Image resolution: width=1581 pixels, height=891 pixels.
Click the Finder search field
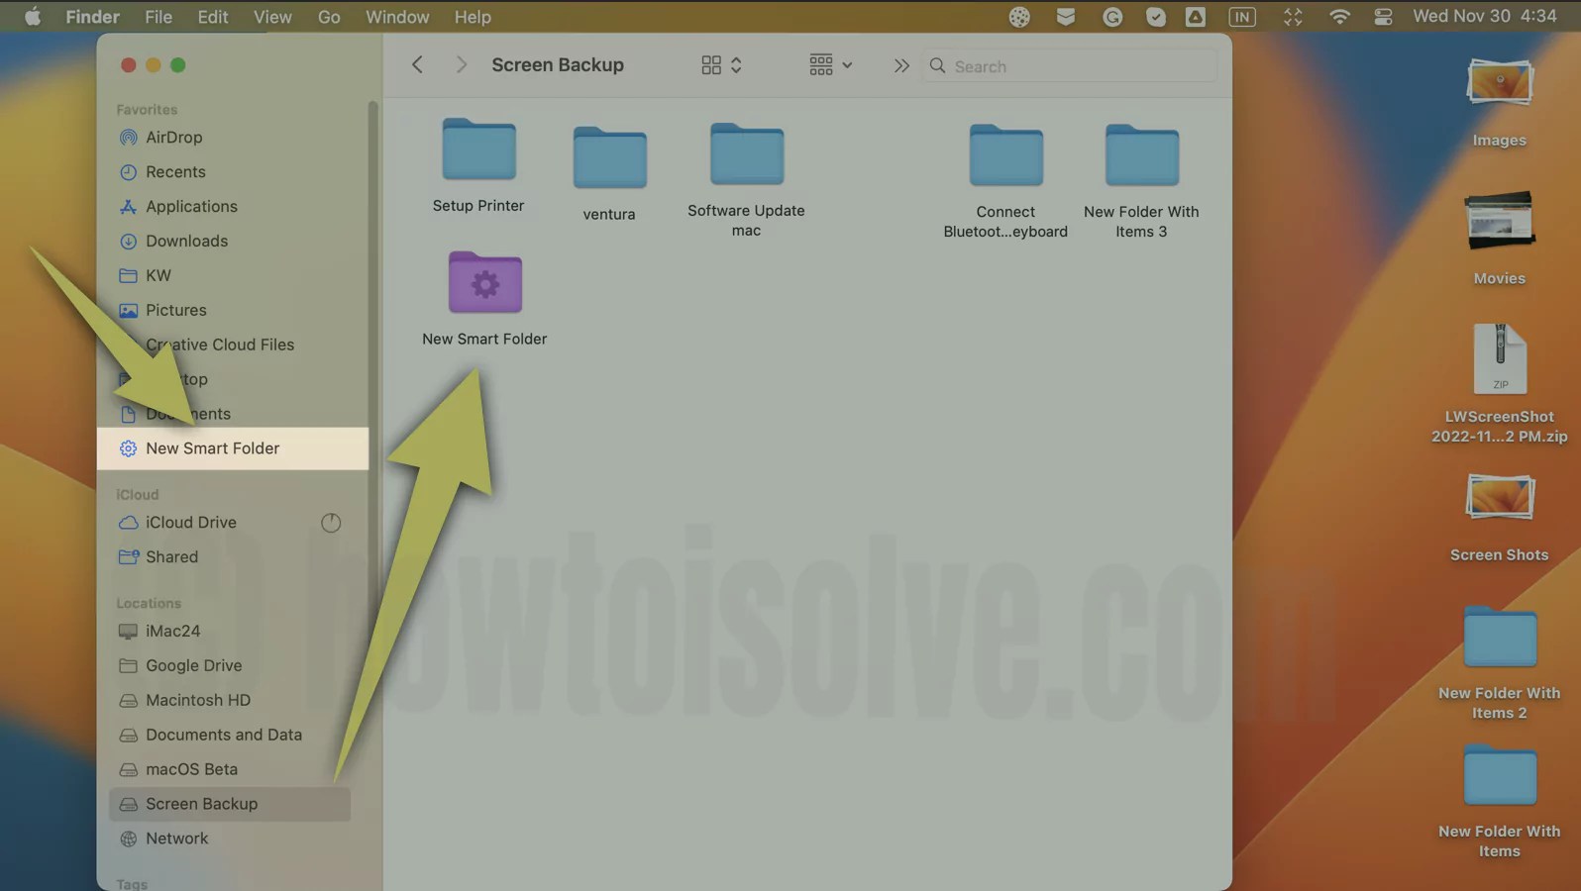[x=1070, y=66]
